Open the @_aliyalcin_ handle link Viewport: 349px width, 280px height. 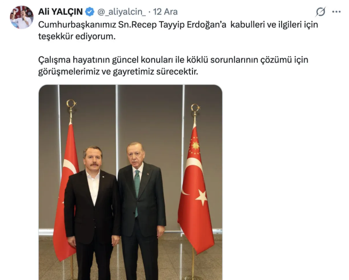pos(121,12)
